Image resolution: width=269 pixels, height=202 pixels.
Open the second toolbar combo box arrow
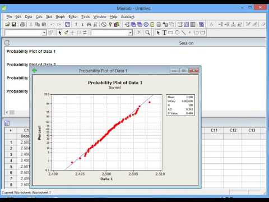[x=130, y=33]
